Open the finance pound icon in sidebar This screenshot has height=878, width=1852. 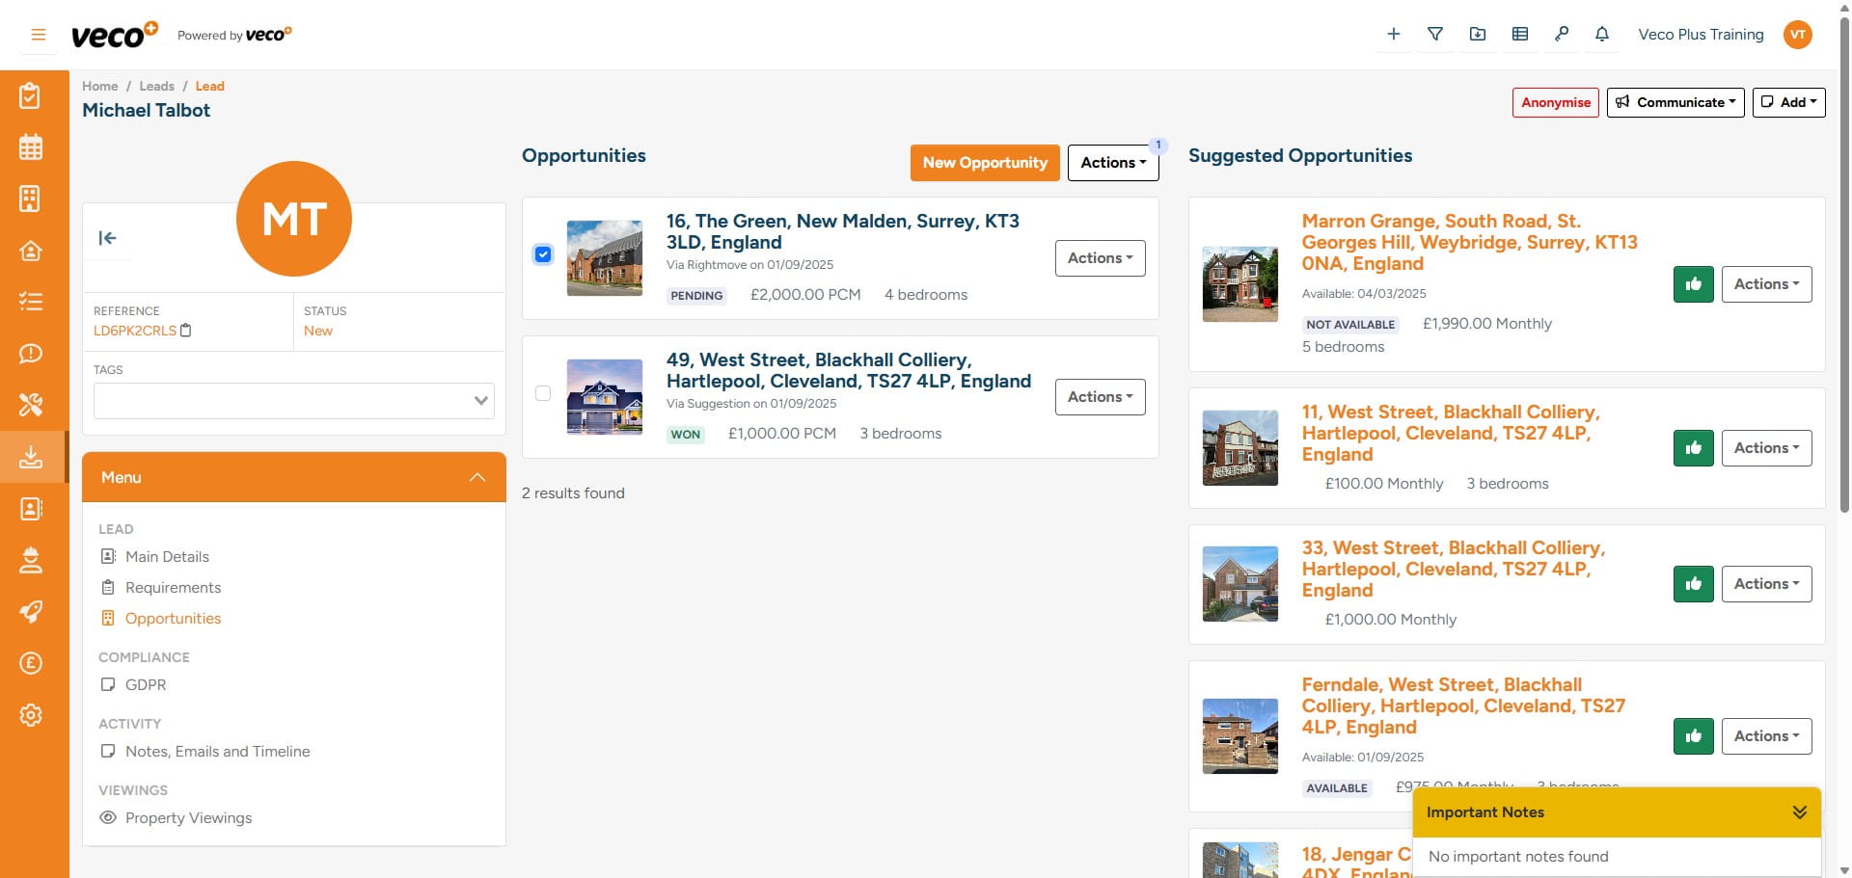point(32,663)
